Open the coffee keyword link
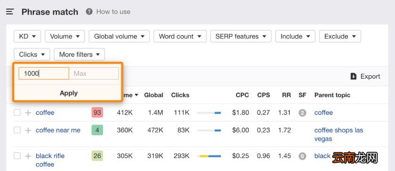The image size is (395, 171). tap(45, 113)
